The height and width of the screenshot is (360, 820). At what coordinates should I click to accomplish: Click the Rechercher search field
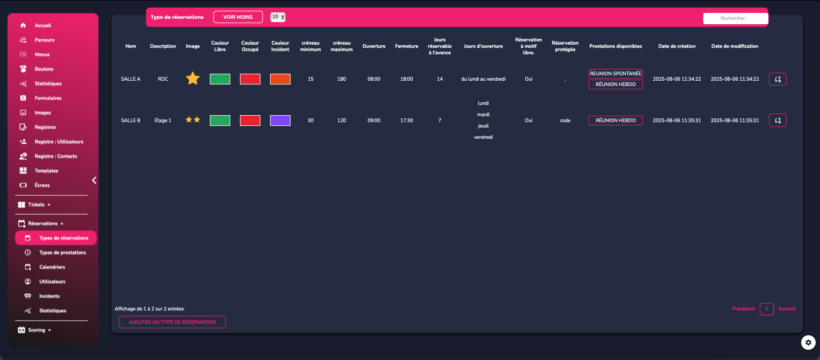point(735,18)
